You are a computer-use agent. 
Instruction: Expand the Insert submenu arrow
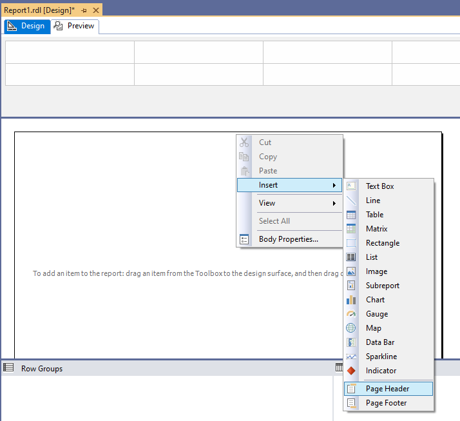334,185
